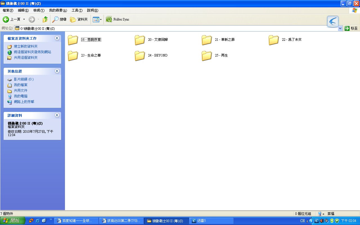Switch to 百度知道 taskbar window
Image resolution: width=360 pixels, height=225 pixels.
76,221
